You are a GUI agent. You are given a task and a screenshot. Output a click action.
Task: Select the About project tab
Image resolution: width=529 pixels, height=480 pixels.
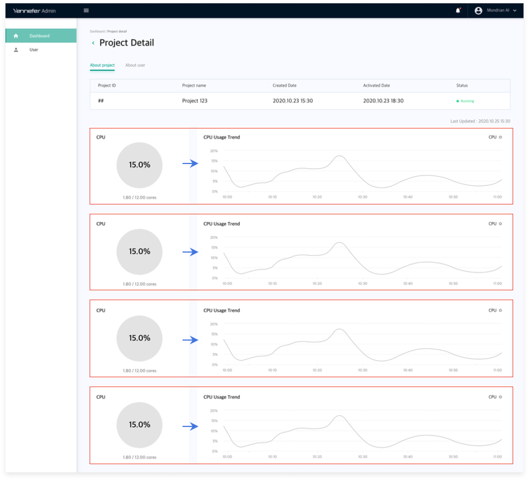tap(102, 65)
